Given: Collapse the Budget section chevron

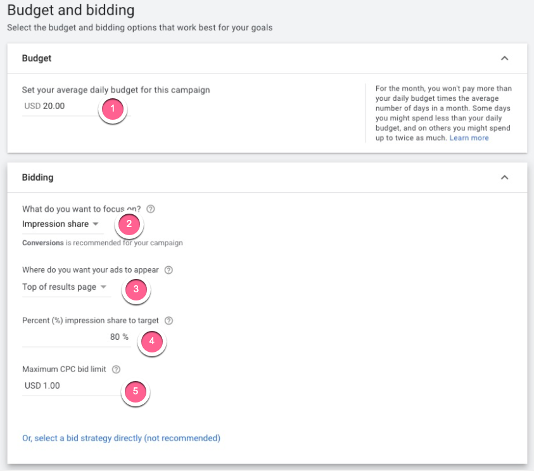Looking at the screenshot, I should tap(504, 58).
